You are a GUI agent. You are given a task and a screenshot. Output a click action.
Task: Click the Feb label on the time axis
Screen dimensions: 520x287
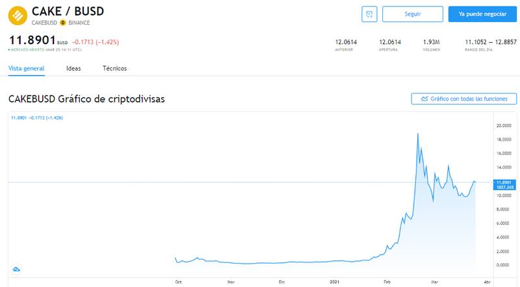pyautogui.click(x=387, y=282)
